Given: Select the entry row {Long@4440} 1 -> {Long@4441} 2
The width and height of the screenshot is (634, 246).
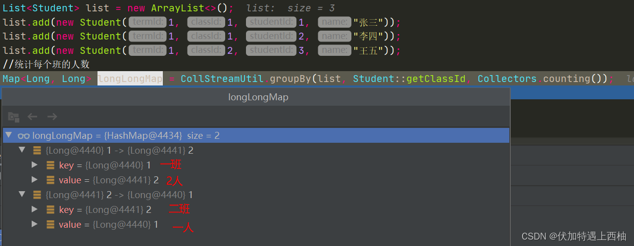Looking at the screenshot, I should pyautogui.click(x=256, y=150).
